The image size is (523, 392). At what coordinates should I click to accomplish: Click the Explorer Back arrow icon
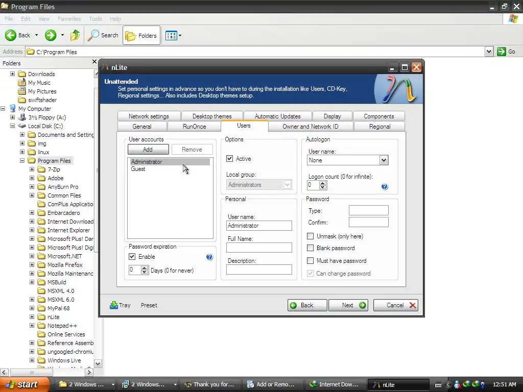[10, 35]
